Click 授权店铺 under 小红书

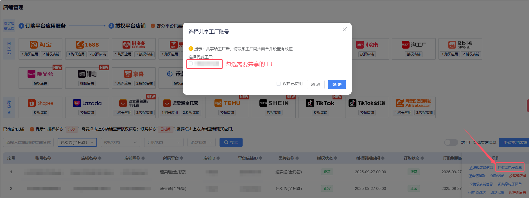click(367, 54)
